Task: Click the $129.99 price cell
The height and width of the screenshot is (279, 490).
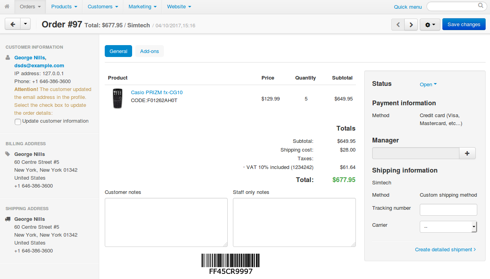Action: tap(271, 99)
